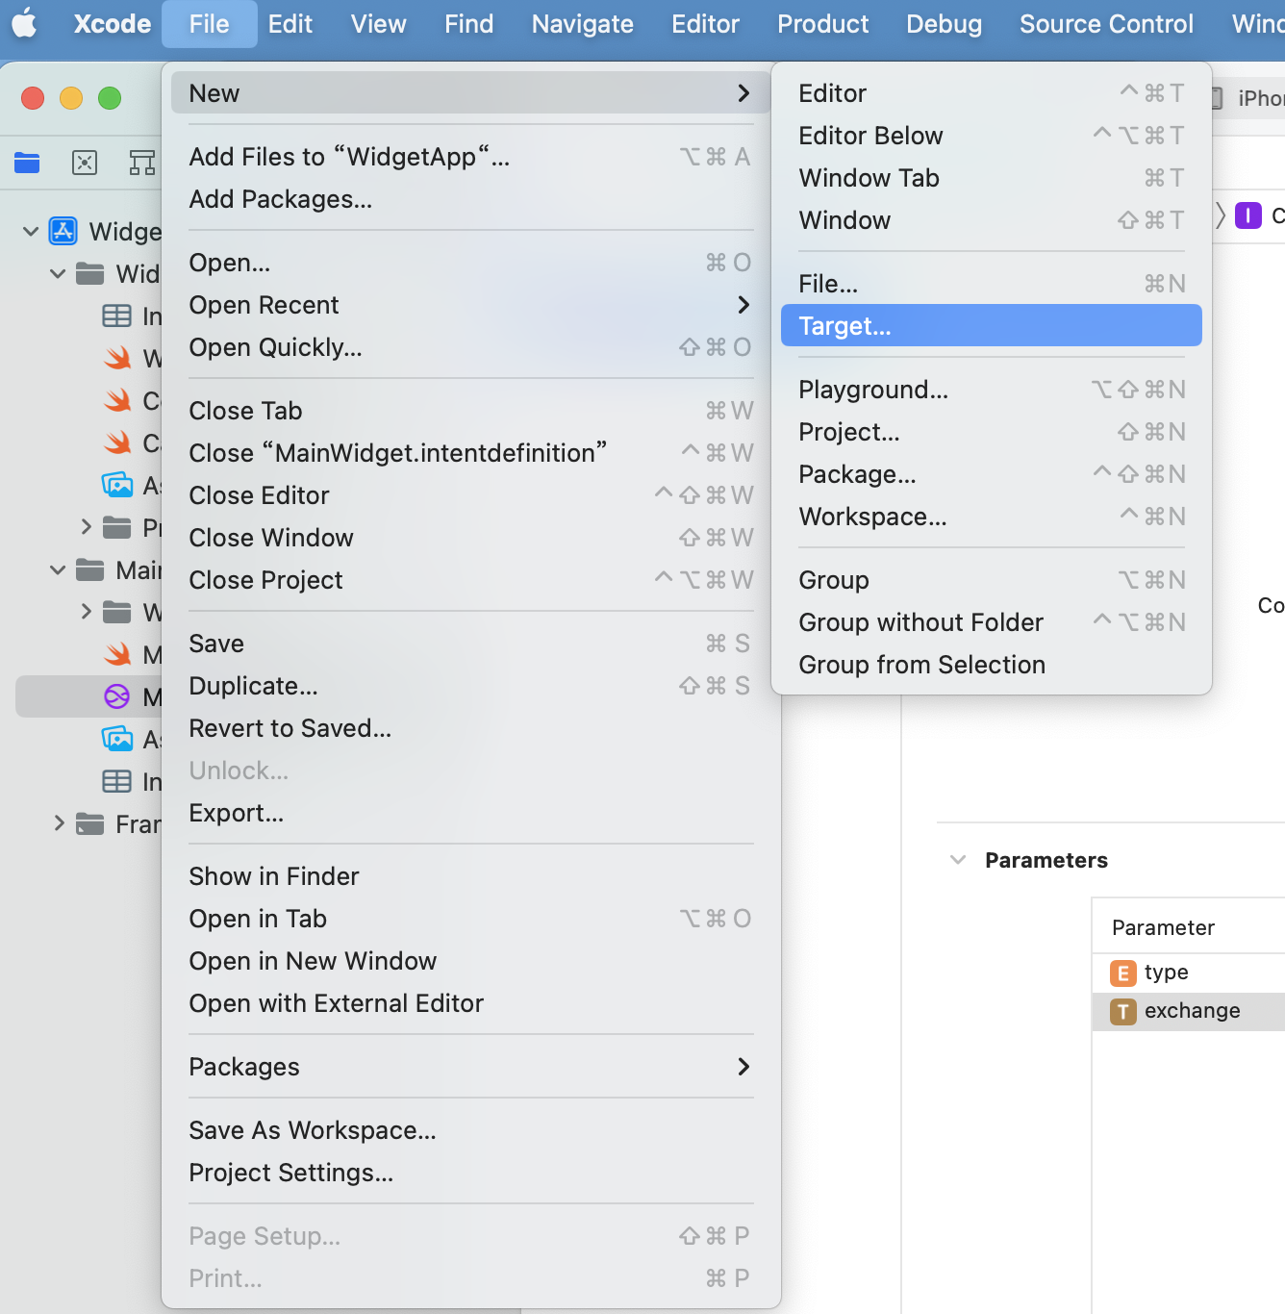Open the Symbol navigator icon
Image resolution: width=1285 pixels, height=1314 pixels.
[x=142, y=163]
